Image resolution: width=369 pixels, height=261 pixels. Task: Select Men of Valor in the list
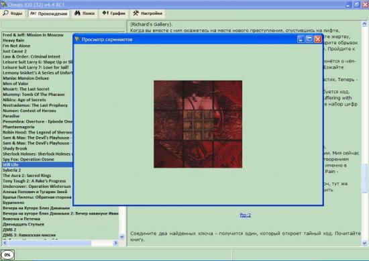15,84
